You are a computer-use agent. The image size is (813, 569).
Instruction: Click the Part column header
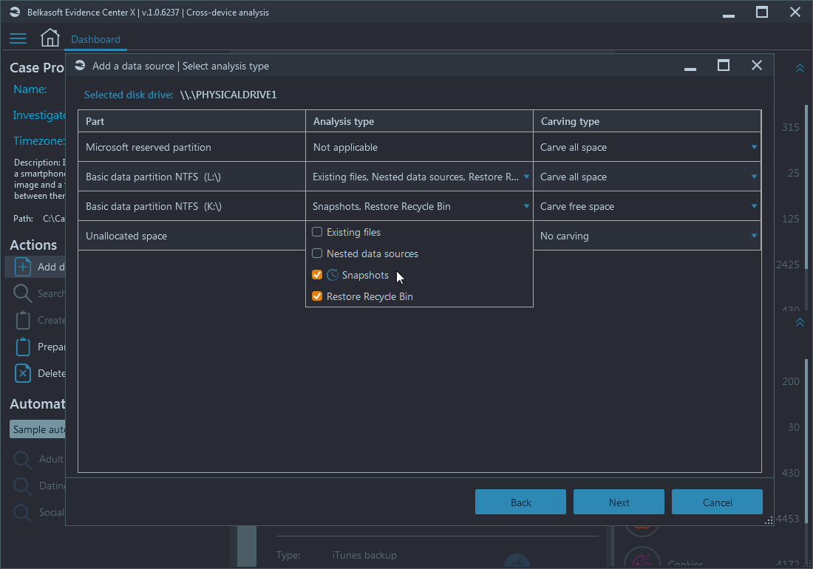pyautogui.click(x=192, y=120)
